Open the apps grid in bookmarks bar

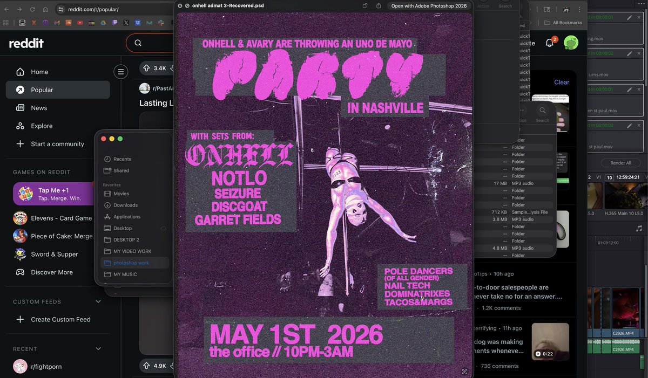[x=6, y=23]
